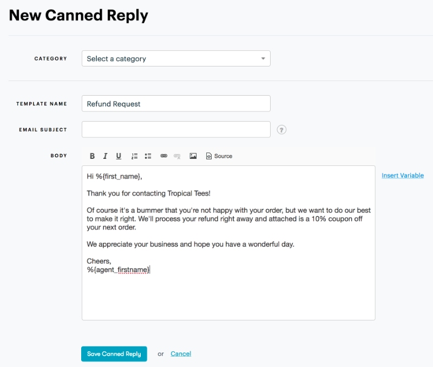This screenshot has height=367, width=433.
Task: Open the "Select a category" dropdown
Action: pyautogui.click(x=176, y=58)
